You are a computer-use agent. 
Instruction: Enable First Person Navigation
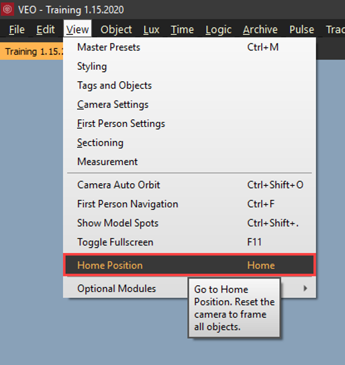click(x=189, y=204)
